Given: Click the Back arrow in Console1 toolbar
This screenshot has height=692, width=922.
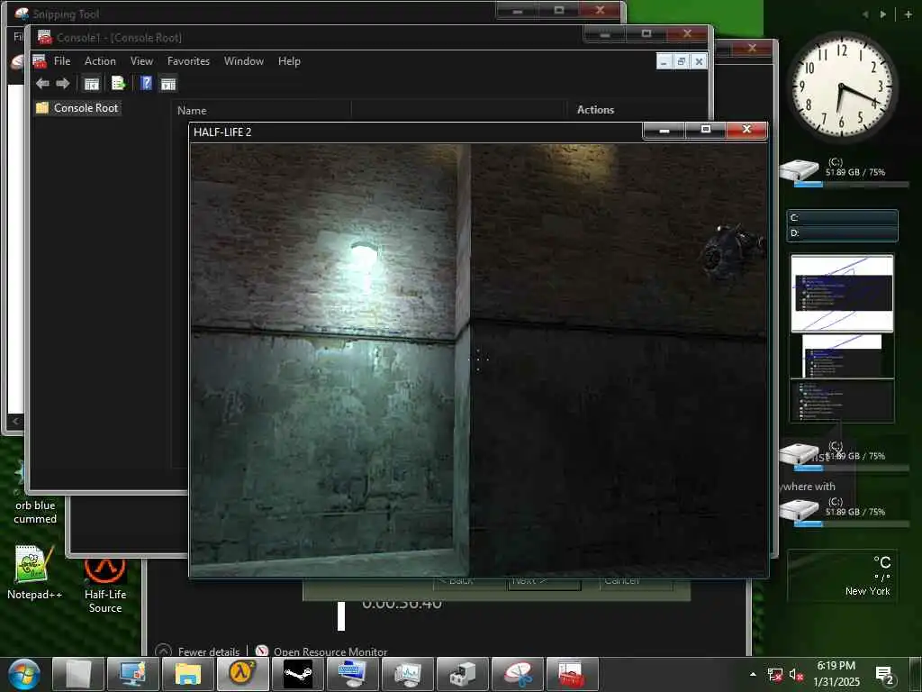Looking at the screenshot, I should 42,84.
